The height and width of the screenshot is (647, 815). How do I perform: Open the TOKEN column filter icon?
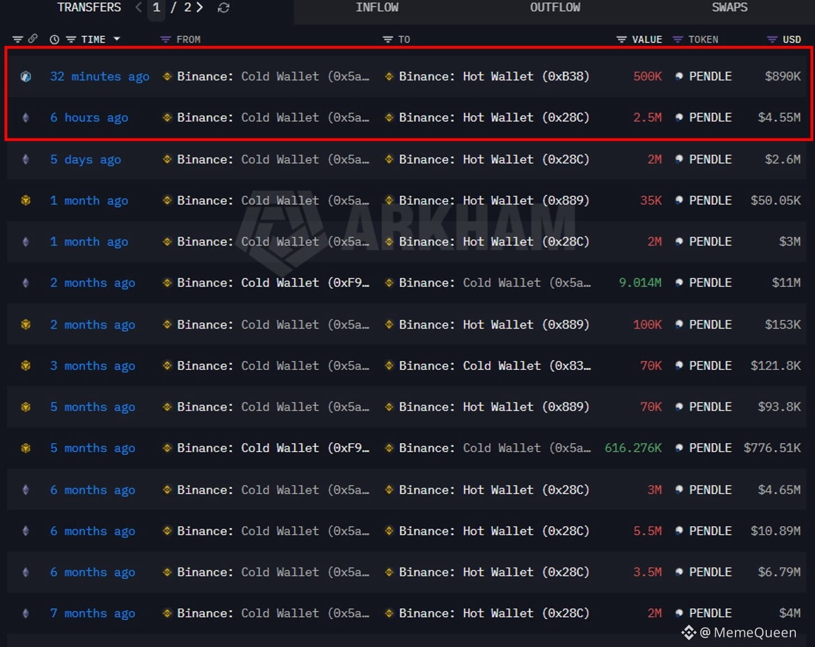(x=678, y=40)
